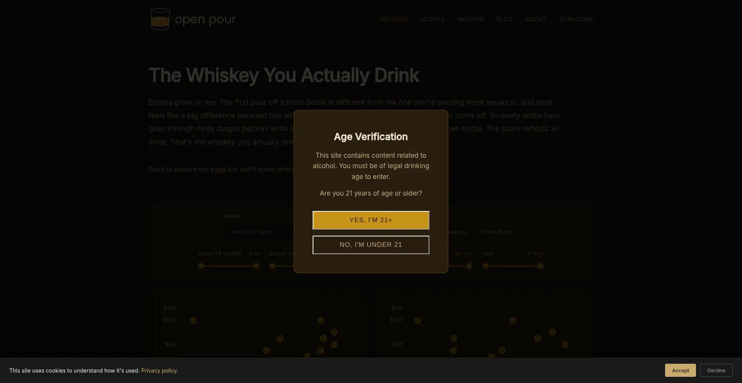Click the $100 dot at far left of left chart

tap(193, 320)
